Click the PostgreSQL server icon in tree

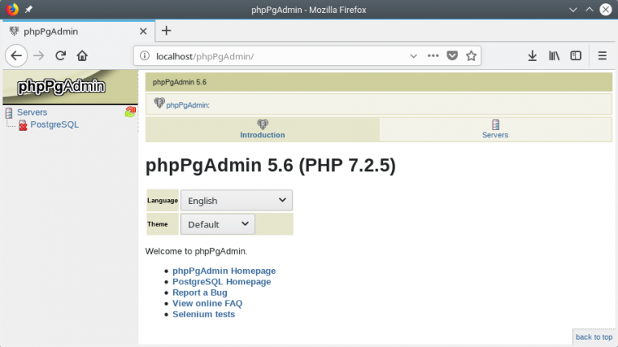23,125
